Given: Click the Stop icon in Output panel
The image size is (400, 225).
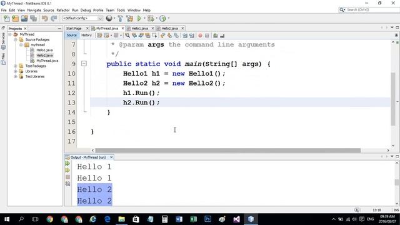Looking at the screenshot, I should [67, 177].
